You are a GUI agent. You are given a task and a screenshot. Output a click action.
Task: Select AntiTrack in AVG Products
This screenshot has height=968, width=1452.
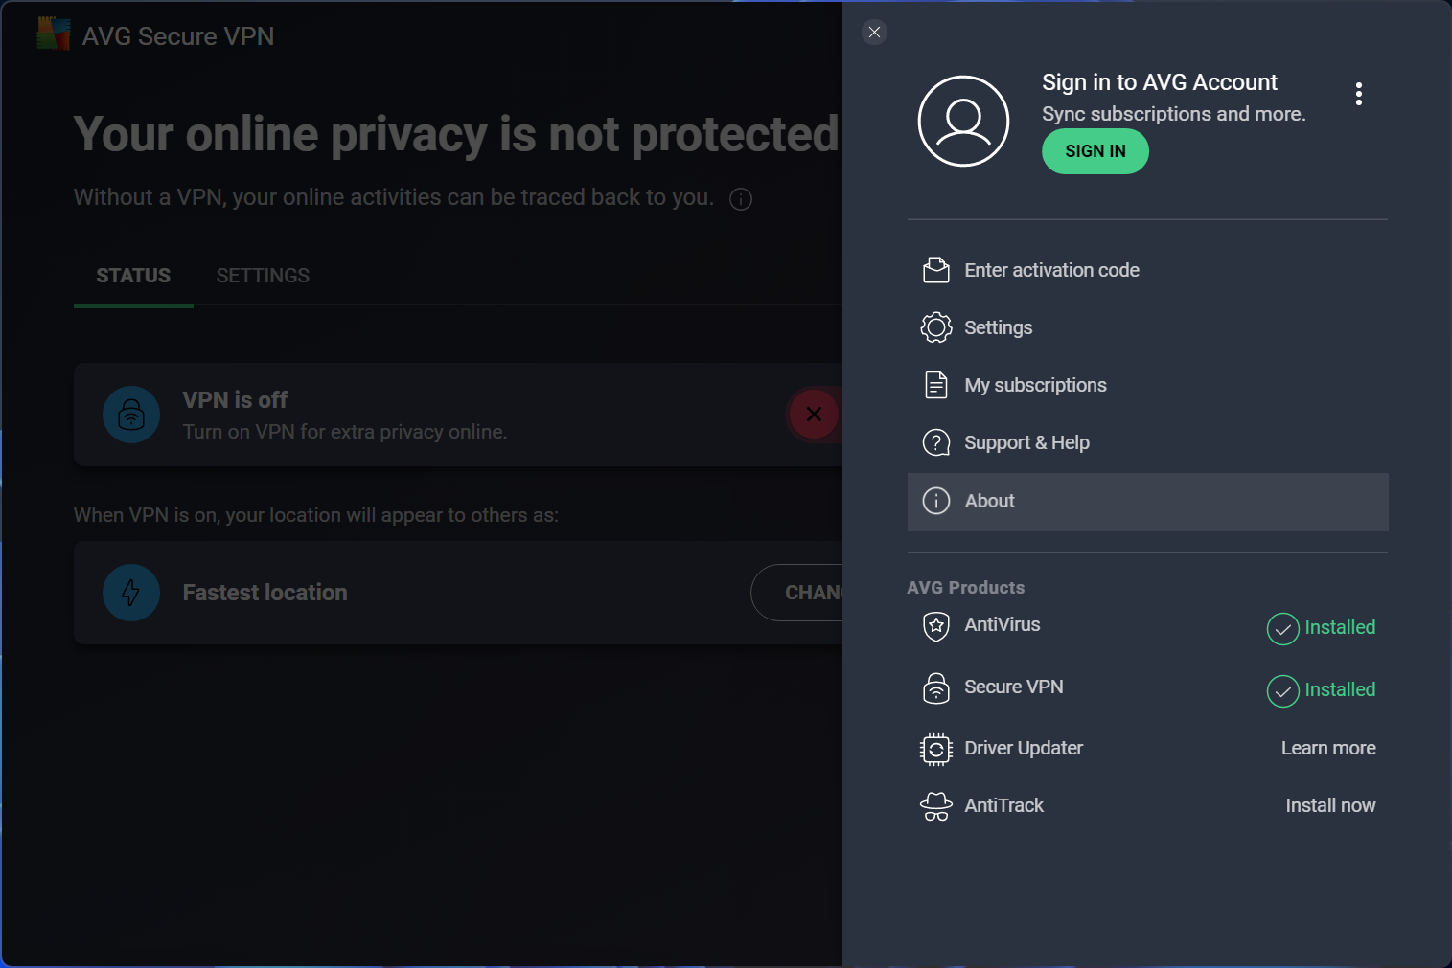pos(1003,806)
